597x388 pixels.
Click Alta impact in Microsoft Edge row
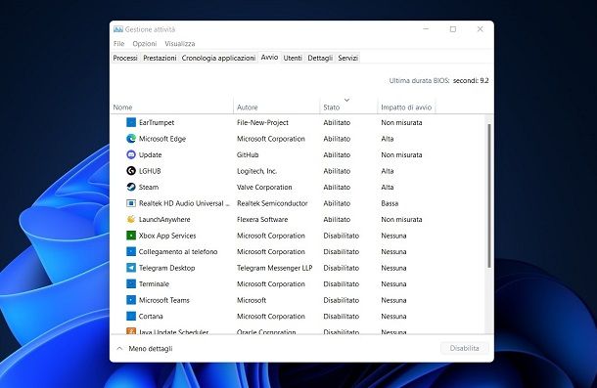point(388,139)
